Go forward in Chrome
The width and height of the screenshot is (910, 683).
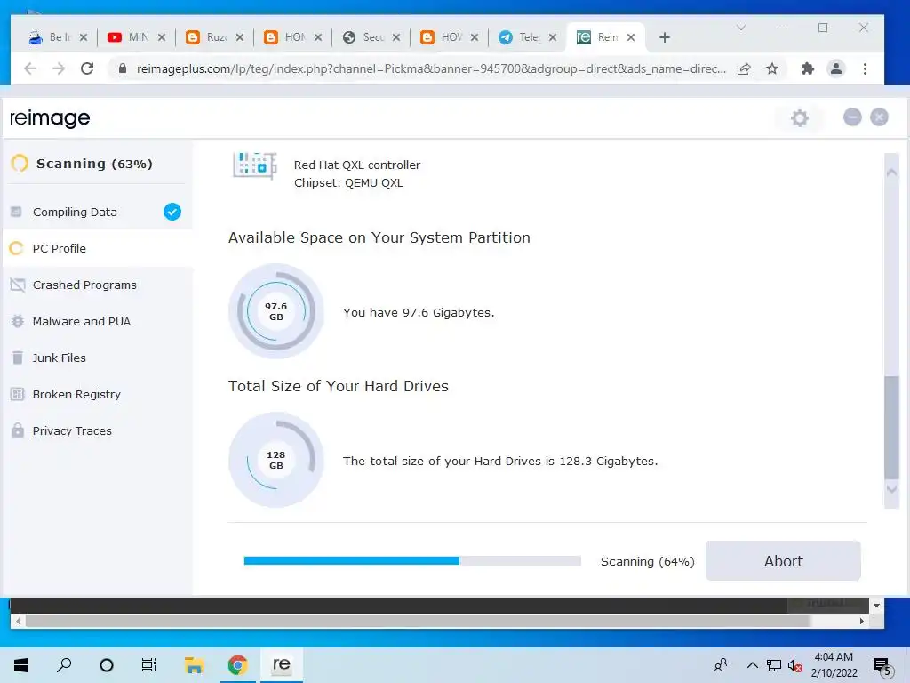[x=59, y=69]
